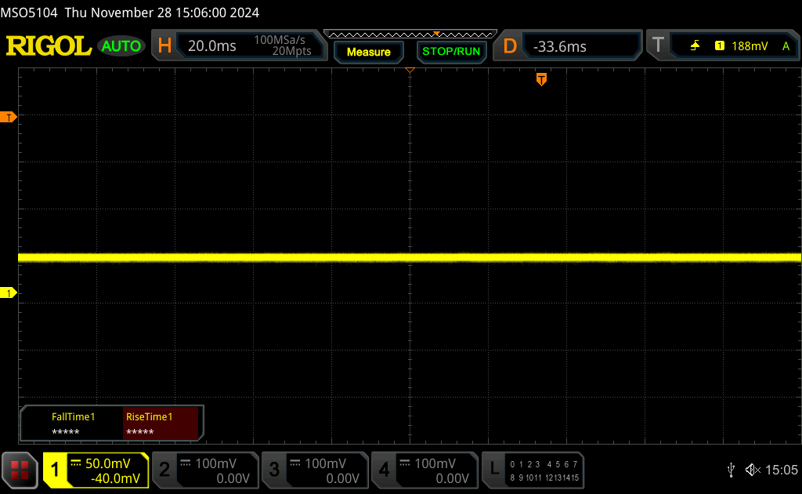
Task: Enable channel 2
Action: (204, 470)
